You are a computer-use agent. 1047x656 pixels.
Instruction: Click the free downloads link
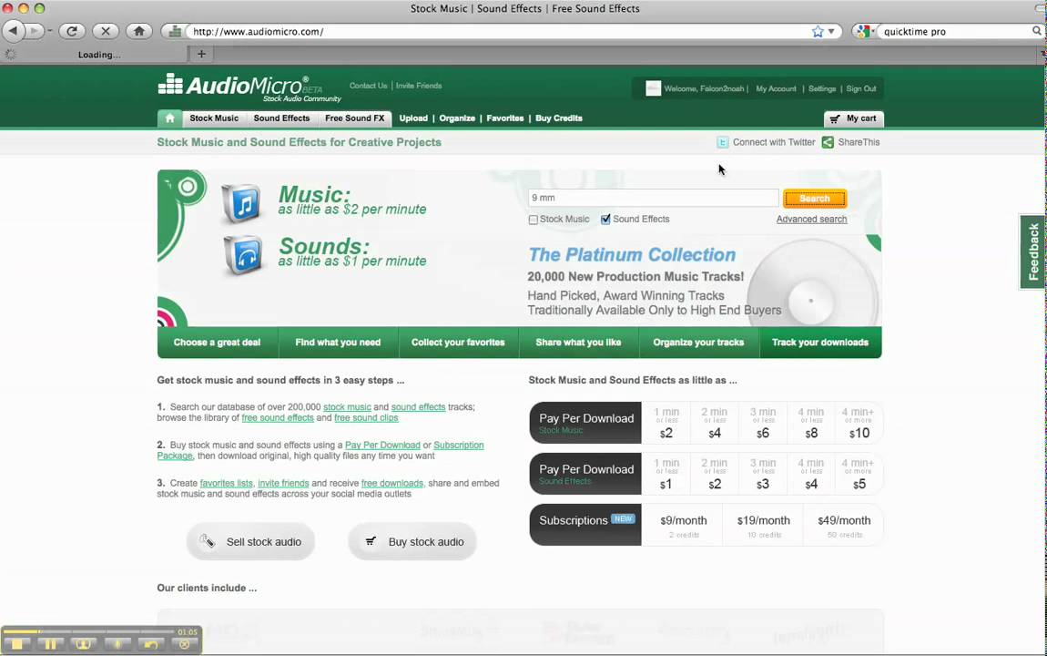(x=392, y=483)
